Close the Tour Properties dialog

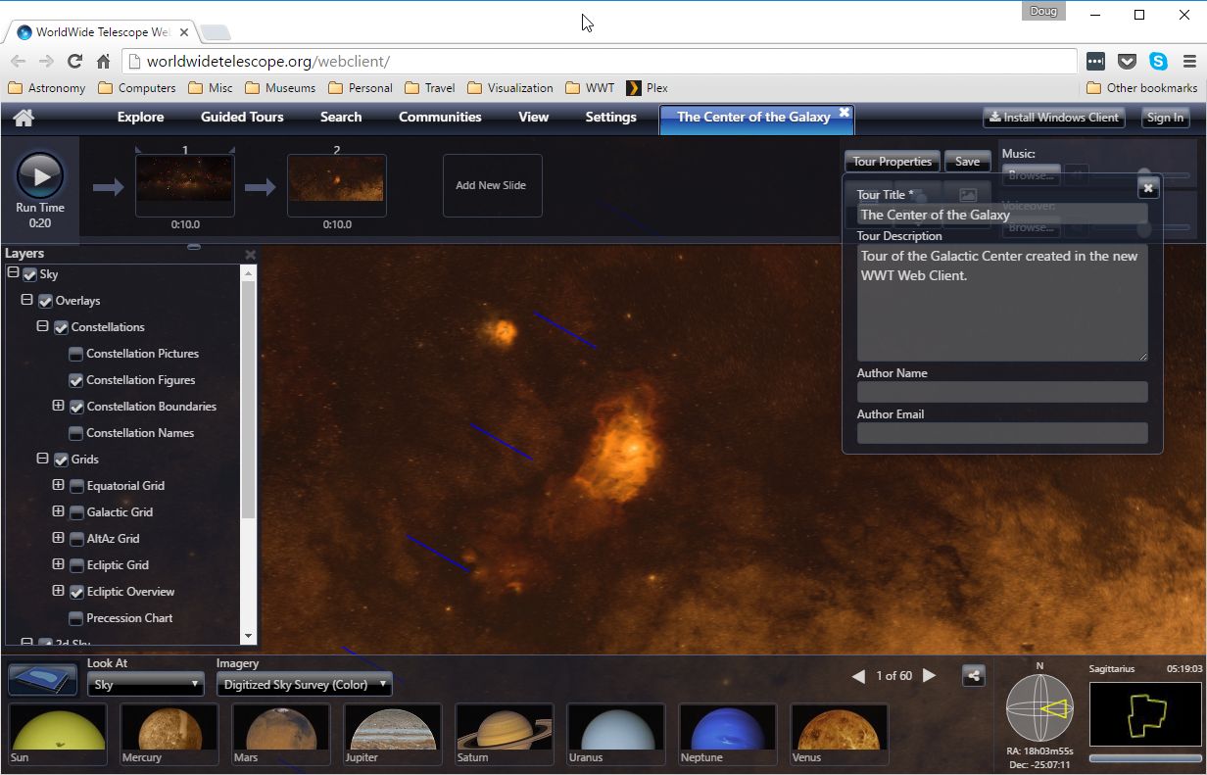pos(1148,188)
